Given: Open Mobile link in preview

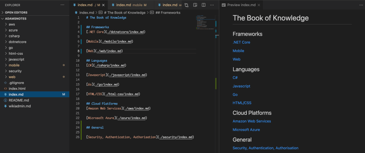Looking at the screenshot, I should (238, 51).
